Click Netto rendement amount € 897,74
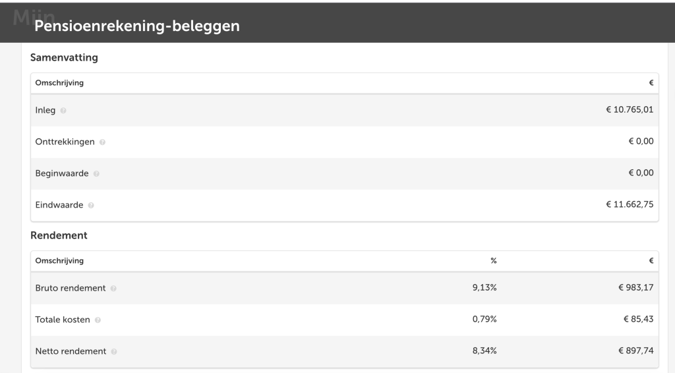This screenshot has width=675, height=373. tap(636, 351)
